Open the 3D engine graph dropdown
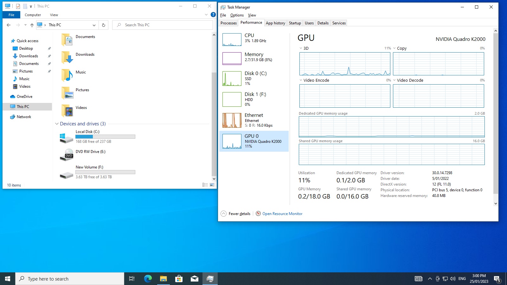The image size is (507, 285). coord(301,48)
